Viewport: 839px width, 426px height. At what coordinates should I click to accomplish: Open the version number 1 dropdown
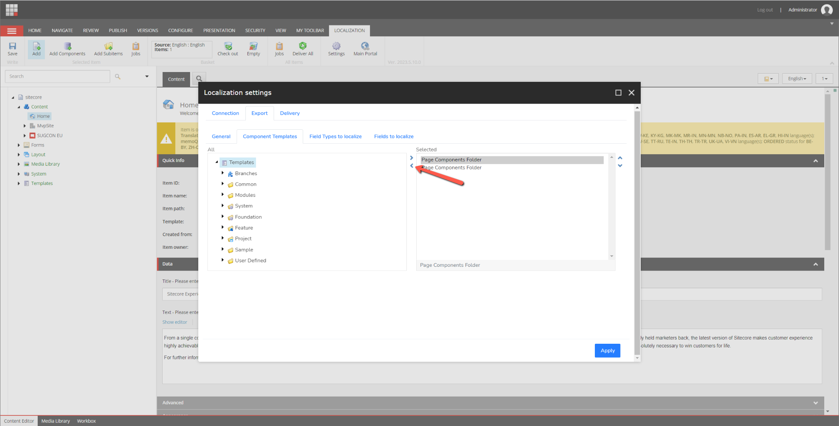tap(824, 79)
